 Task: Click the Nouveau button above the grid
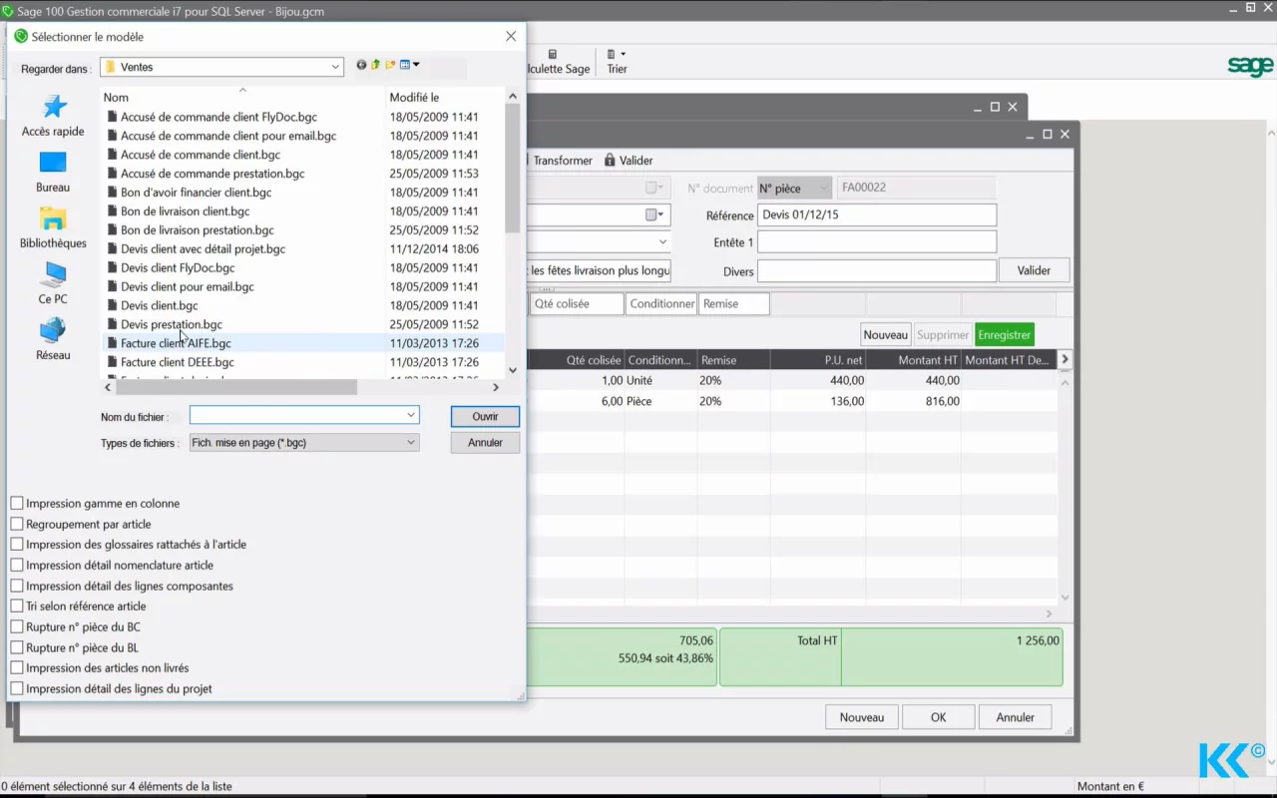886,335
